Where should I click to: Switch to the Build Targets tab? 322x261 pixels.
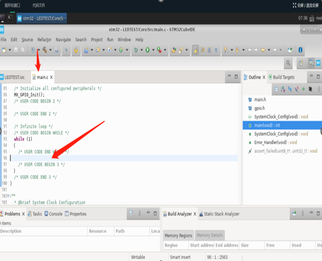281,77
